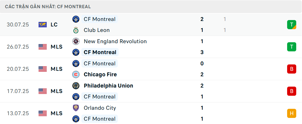Click the world flag icon beside LC
Viewport: 302px width, 124px height.
[x=42, y=25]
